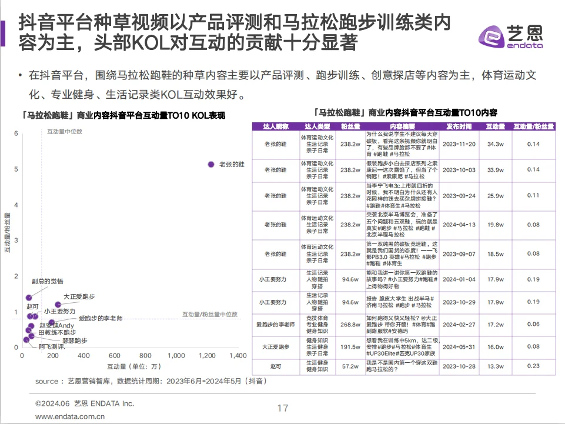Click the date cell 2023-10-03
Screen dimensions: 565x424
point(459,170)
